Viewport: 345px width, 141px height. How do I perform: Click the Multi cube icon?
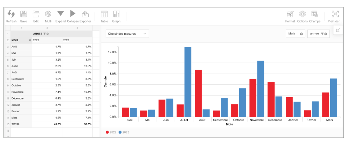(48, 14)
